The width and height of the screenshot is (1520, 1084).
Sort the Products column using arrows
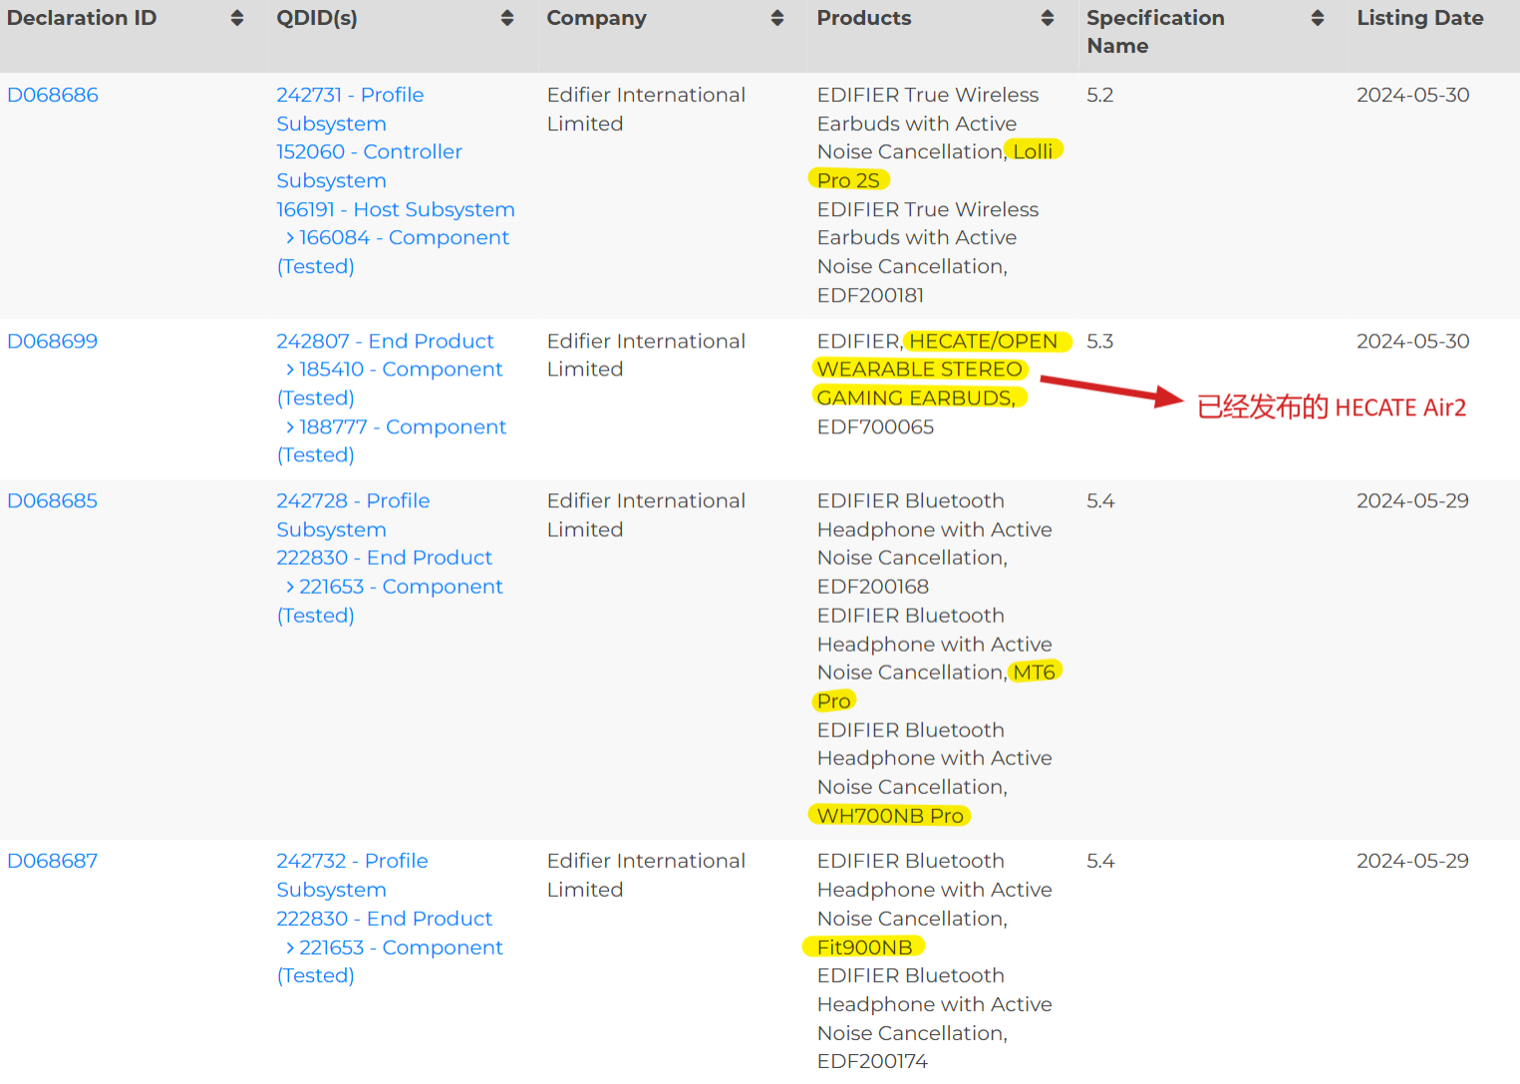pyautogui.click(x=1047, y=18)
